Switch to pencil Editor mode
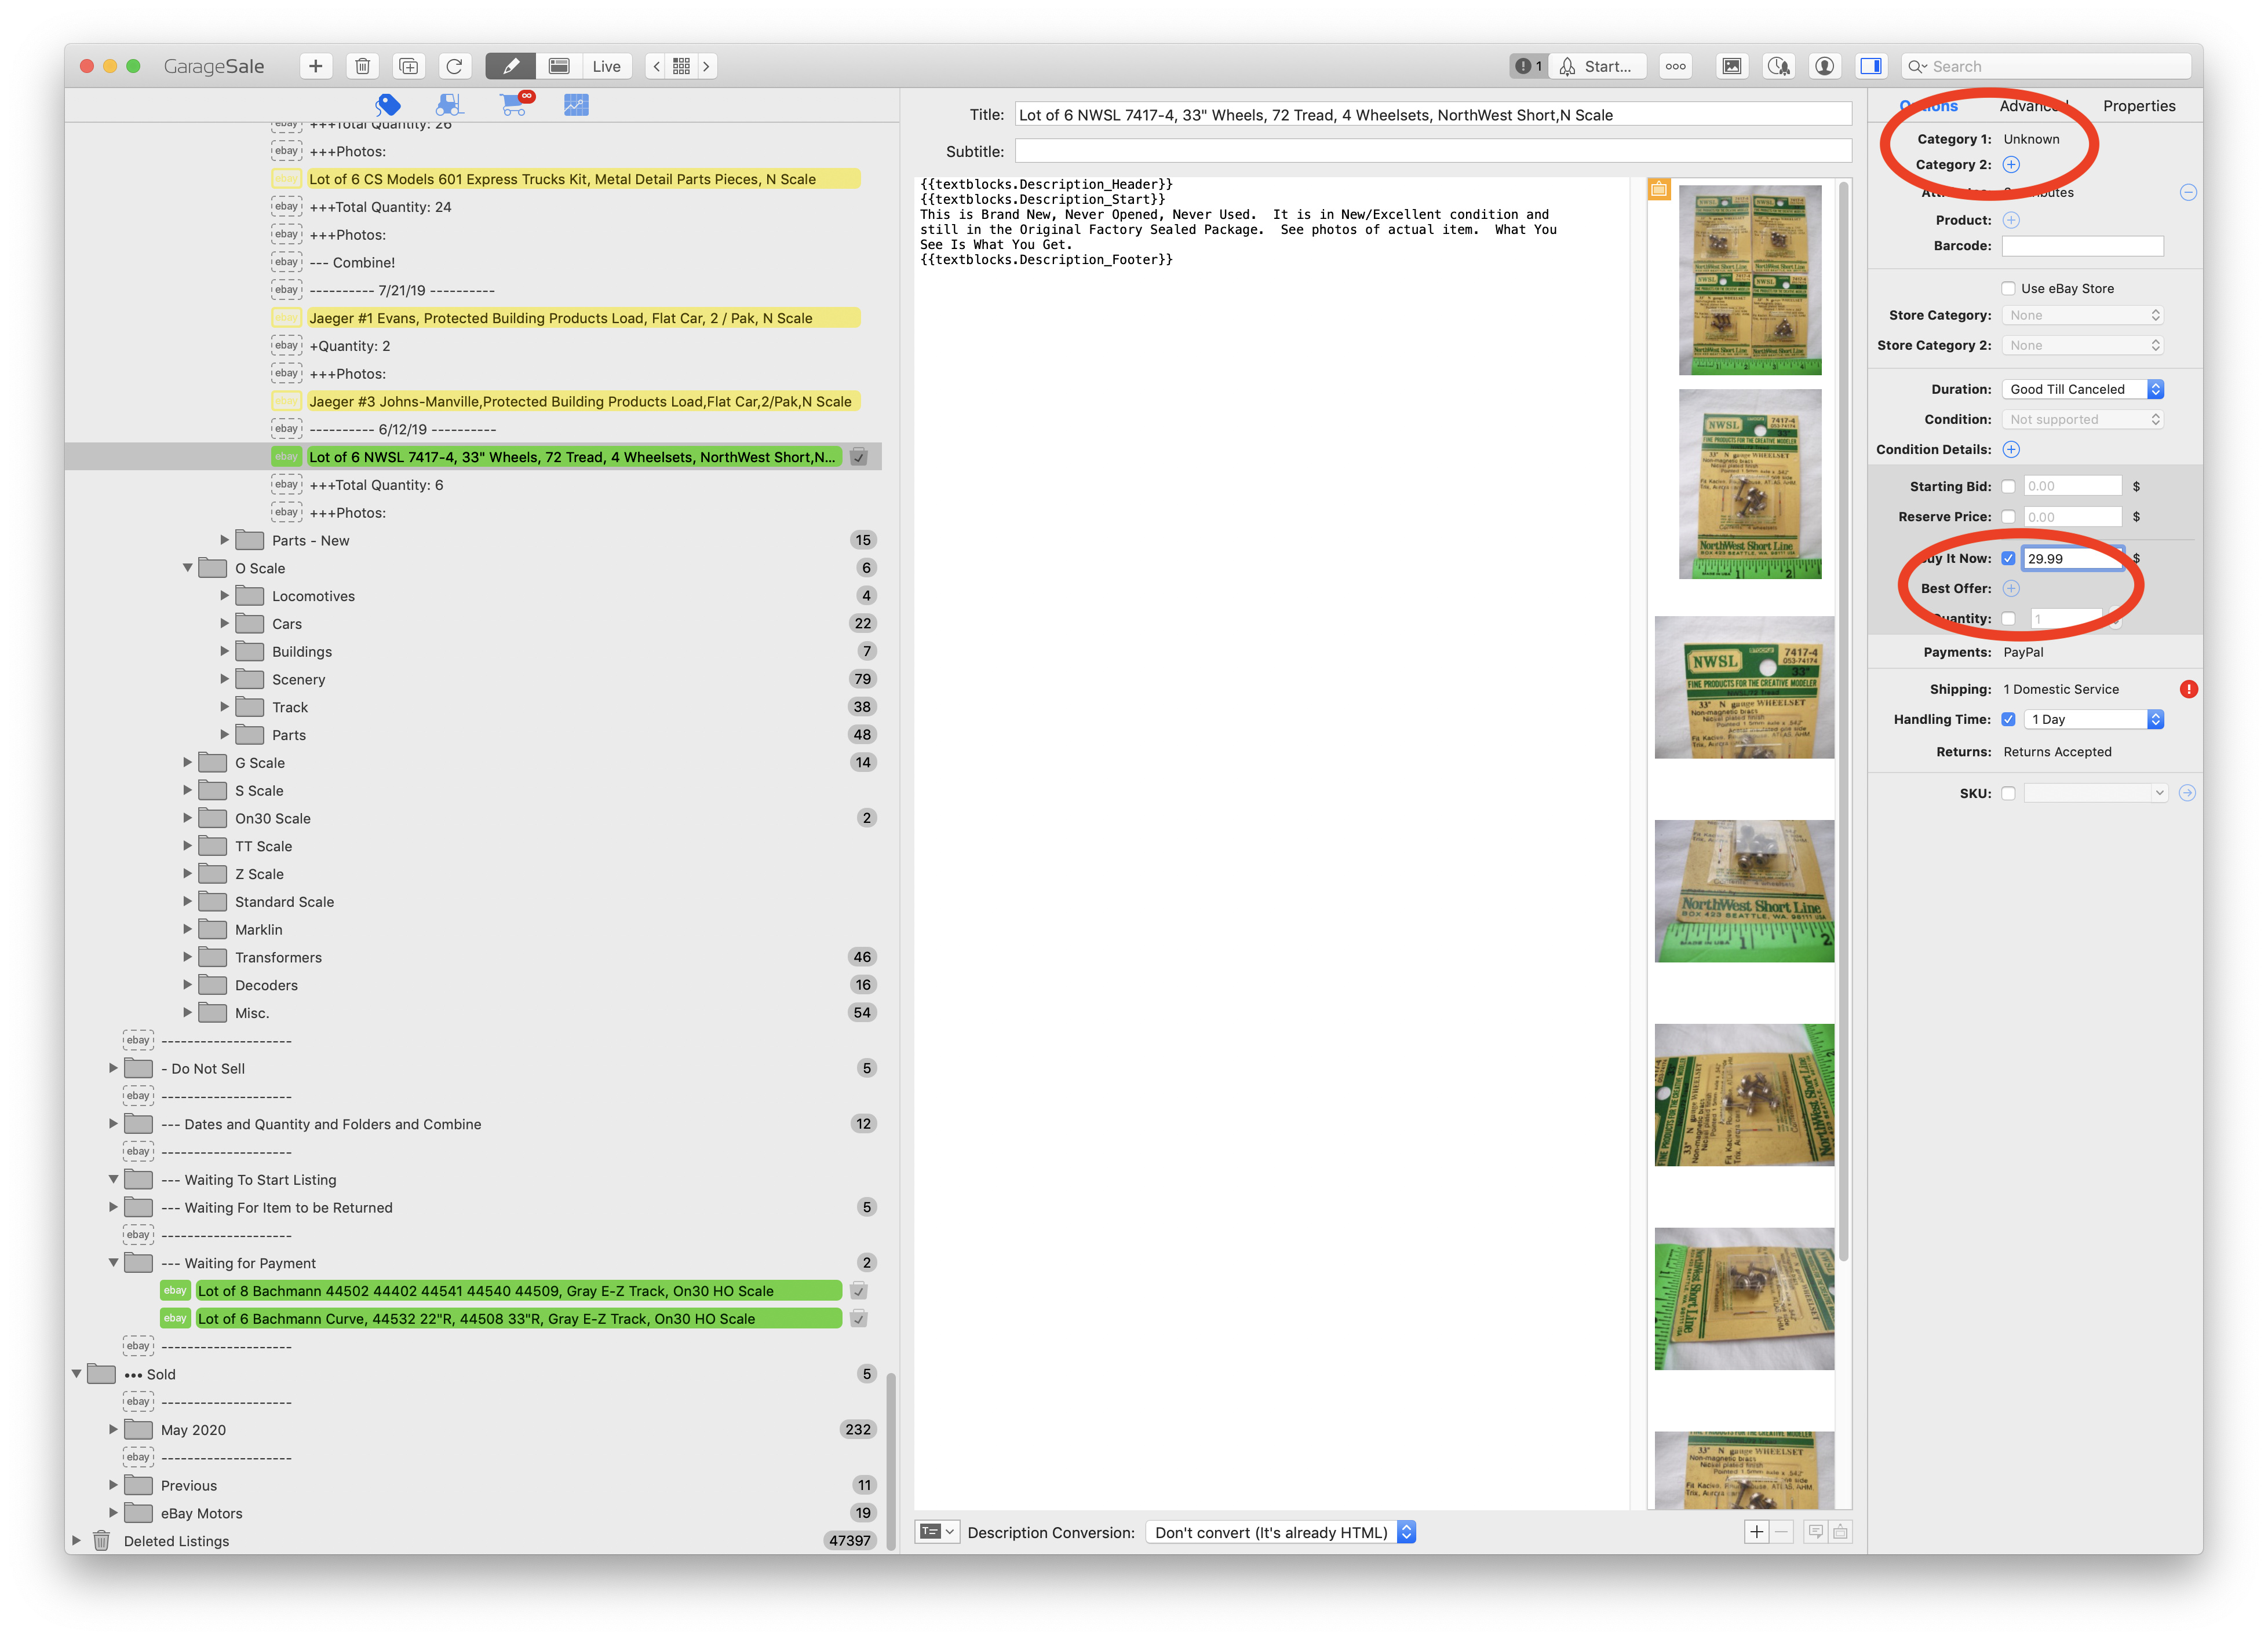 click(x=510, y=66)
